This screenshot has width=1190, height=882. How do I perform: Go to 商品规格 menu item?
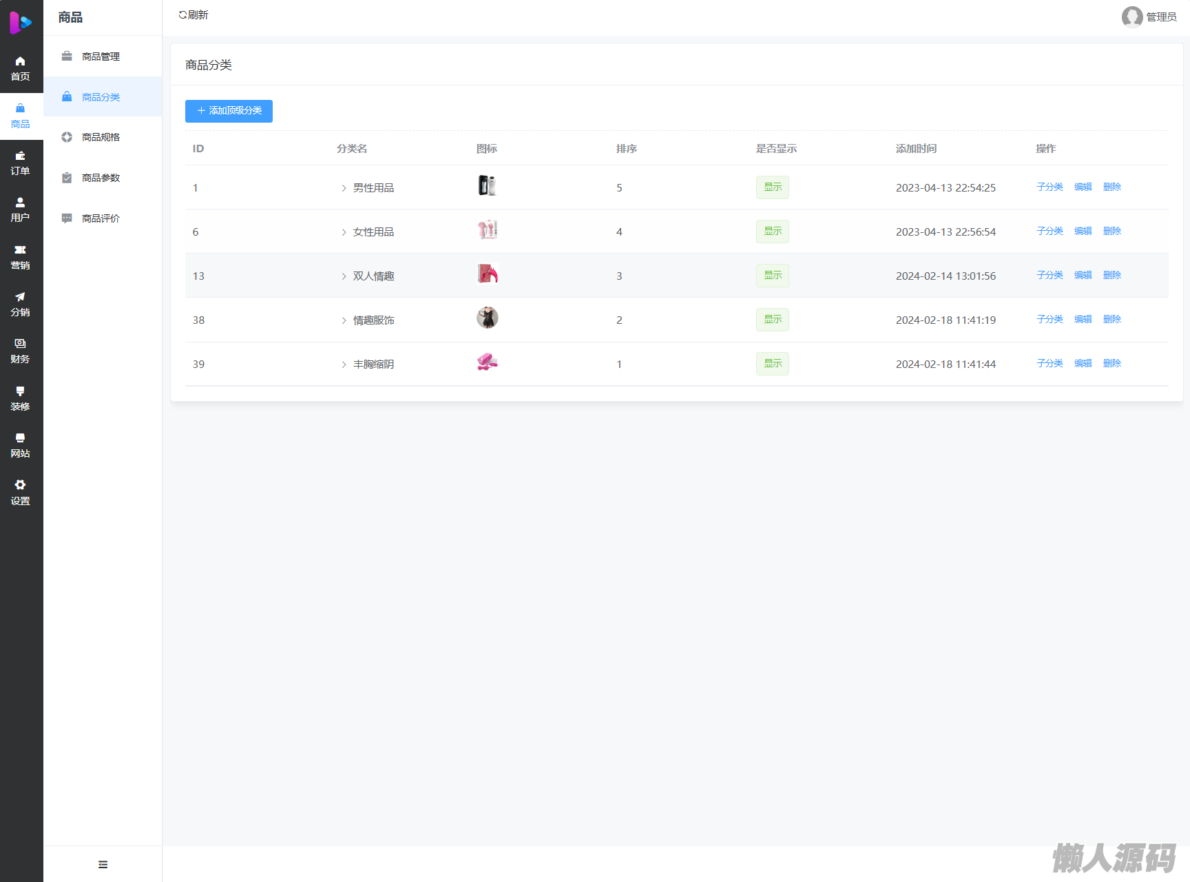(103, 137)
